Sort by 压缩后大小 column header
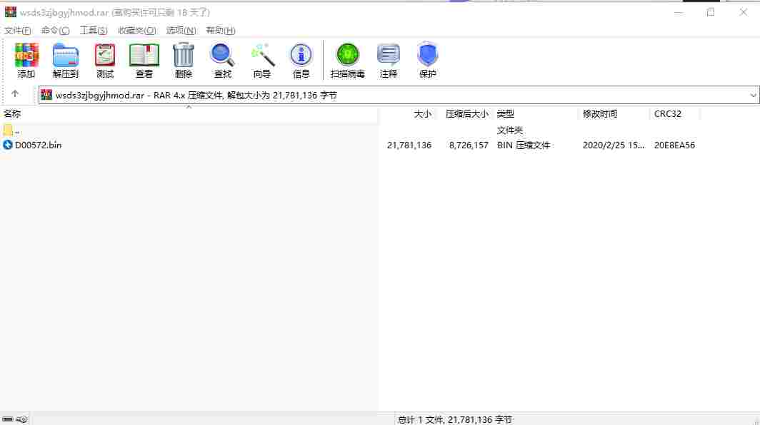The image size is (760, 425). click(x=464, y=114)
